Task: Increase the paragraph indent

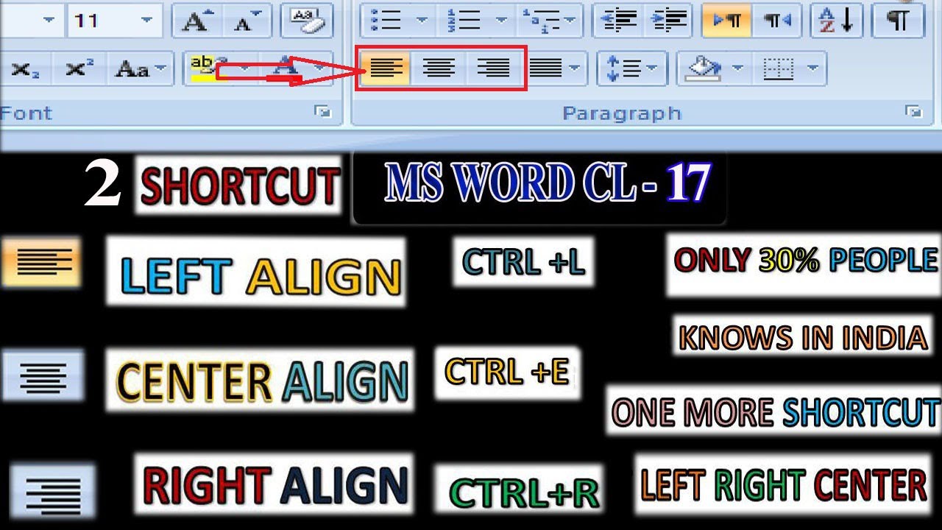Action: (x=668, y=21)
